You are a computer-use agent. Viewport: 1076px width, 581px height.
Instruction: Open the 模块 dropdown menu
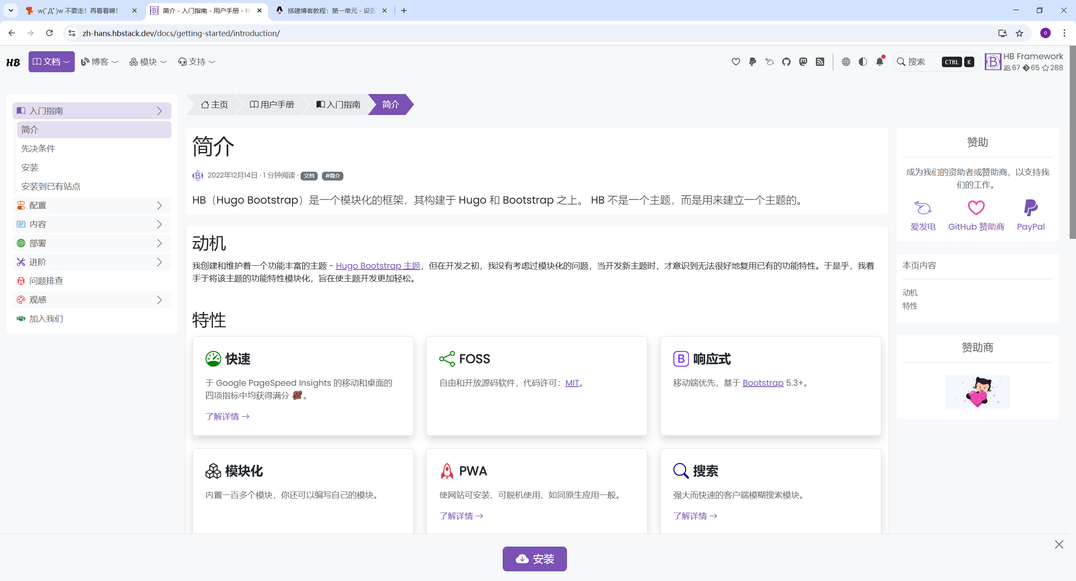[x=148, y=62]
